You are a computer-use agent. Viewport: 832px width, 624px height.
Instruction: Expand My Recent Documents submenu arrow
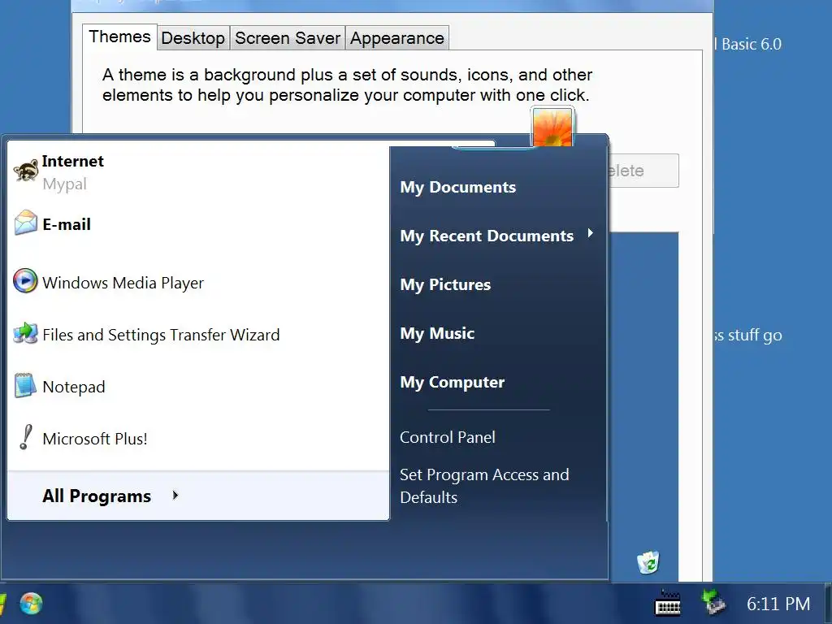coord(590,233)
